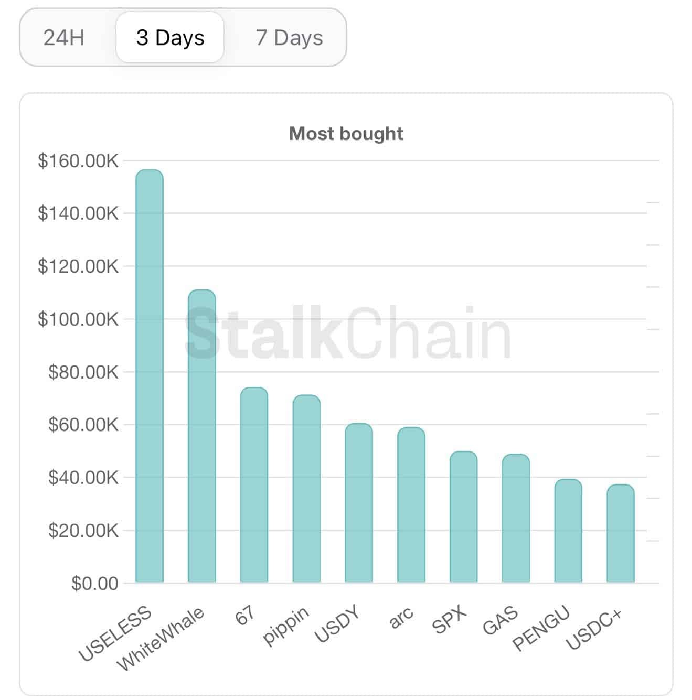Click the Most bought chart title
Screen dimensions: 692x700
[346, 134]
